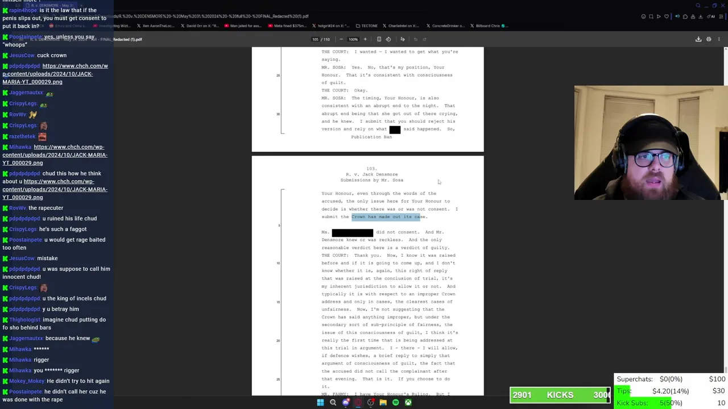Click username RovWv beside 'the rapecuter'

coord(18,208)
